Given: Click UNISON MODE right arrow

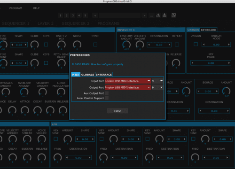Looking at the screenshot, I should (x=229, y=45).
